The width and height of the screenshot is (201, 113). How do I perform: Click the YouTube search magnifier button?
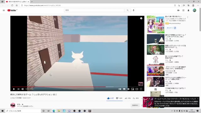coord(128,10)
